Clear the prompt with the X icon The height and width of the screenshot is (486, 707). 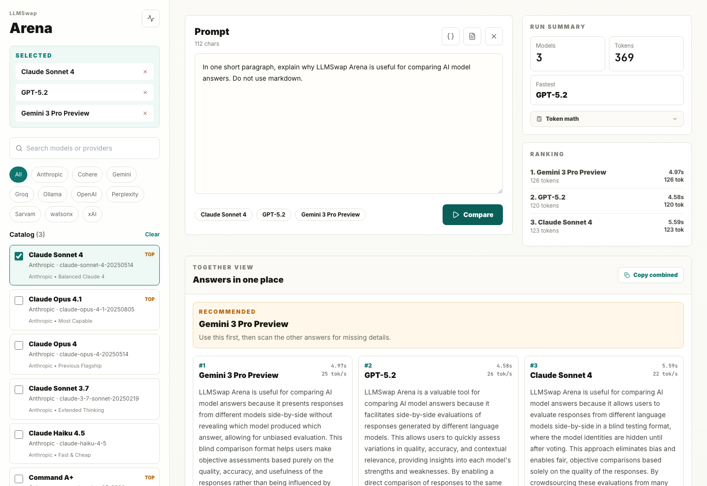tap(494, 36)
